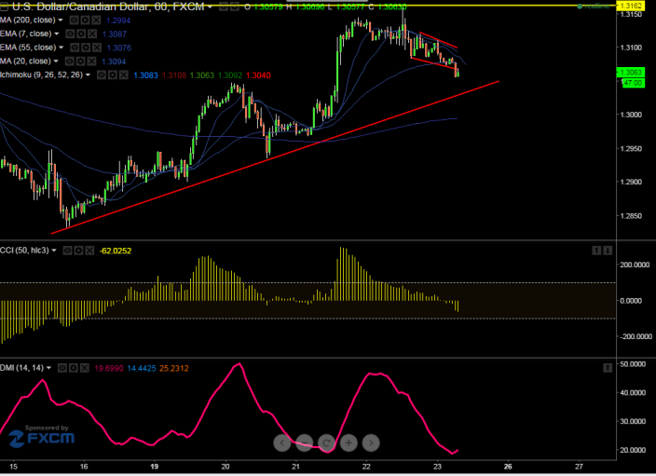
Task: Click the 40.0000 DMI axis label
Action: [633, 393]
